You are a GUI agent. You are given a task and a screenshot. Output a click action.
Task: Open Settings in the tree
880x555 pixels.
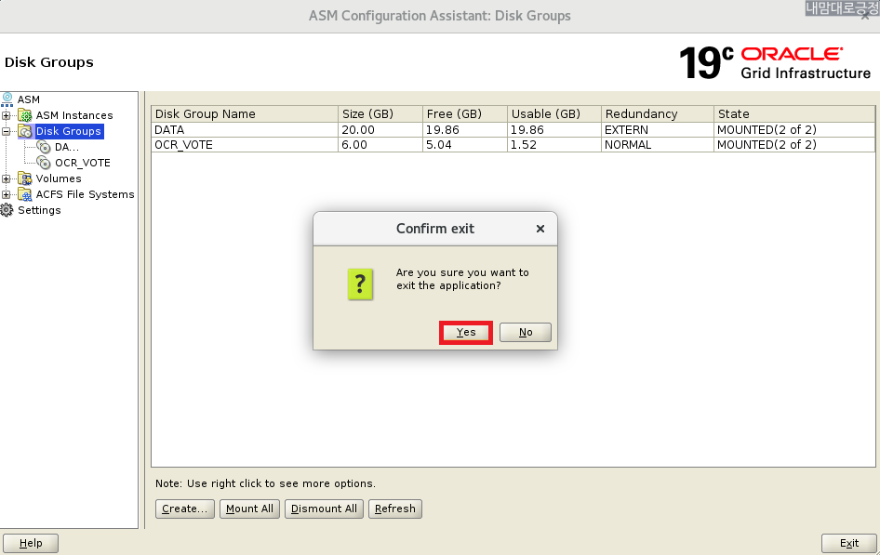[39, 210]
